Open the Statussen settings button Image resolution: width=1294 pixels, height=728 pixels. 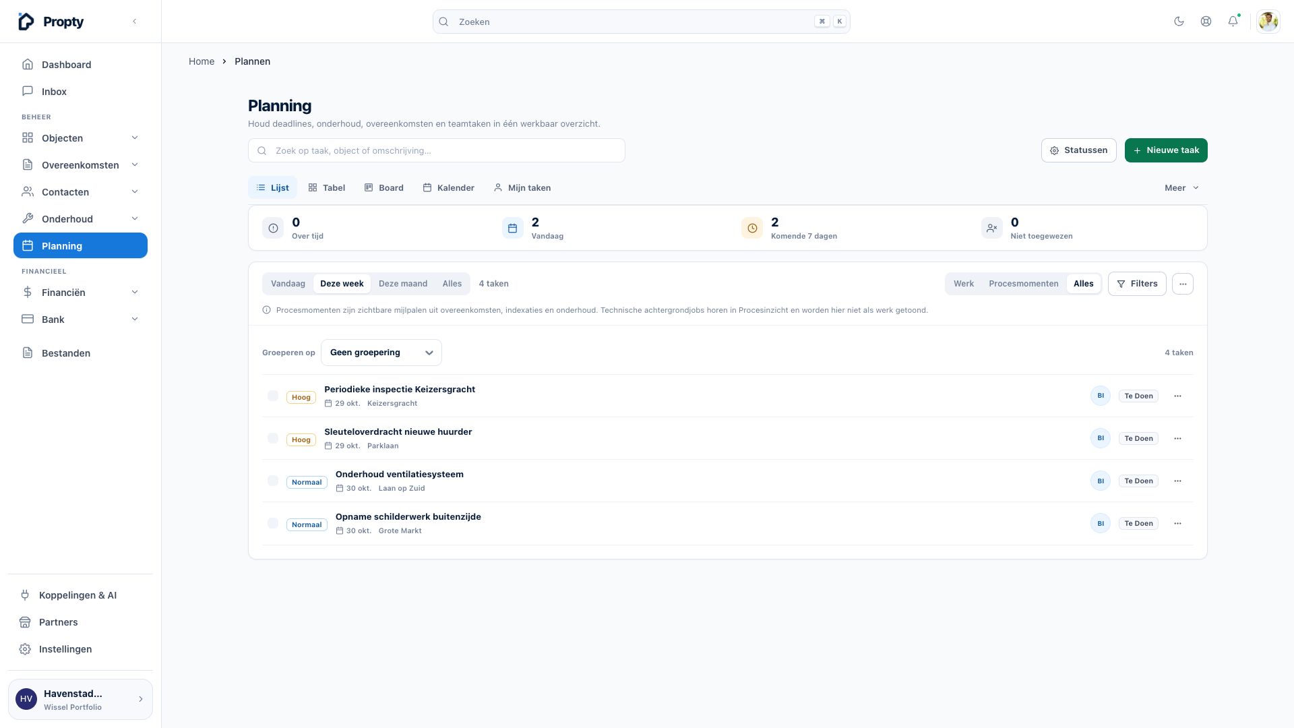click(1078, 150)
